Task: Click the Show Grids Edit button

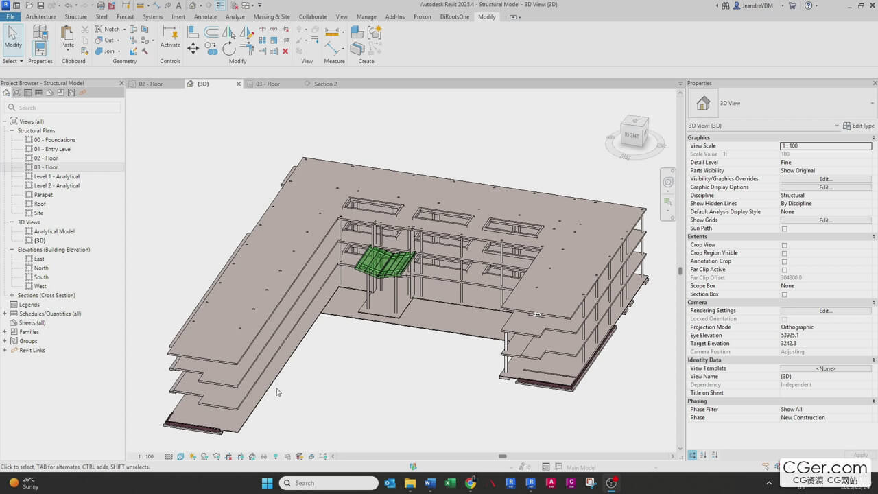Action: coord(826,220)
